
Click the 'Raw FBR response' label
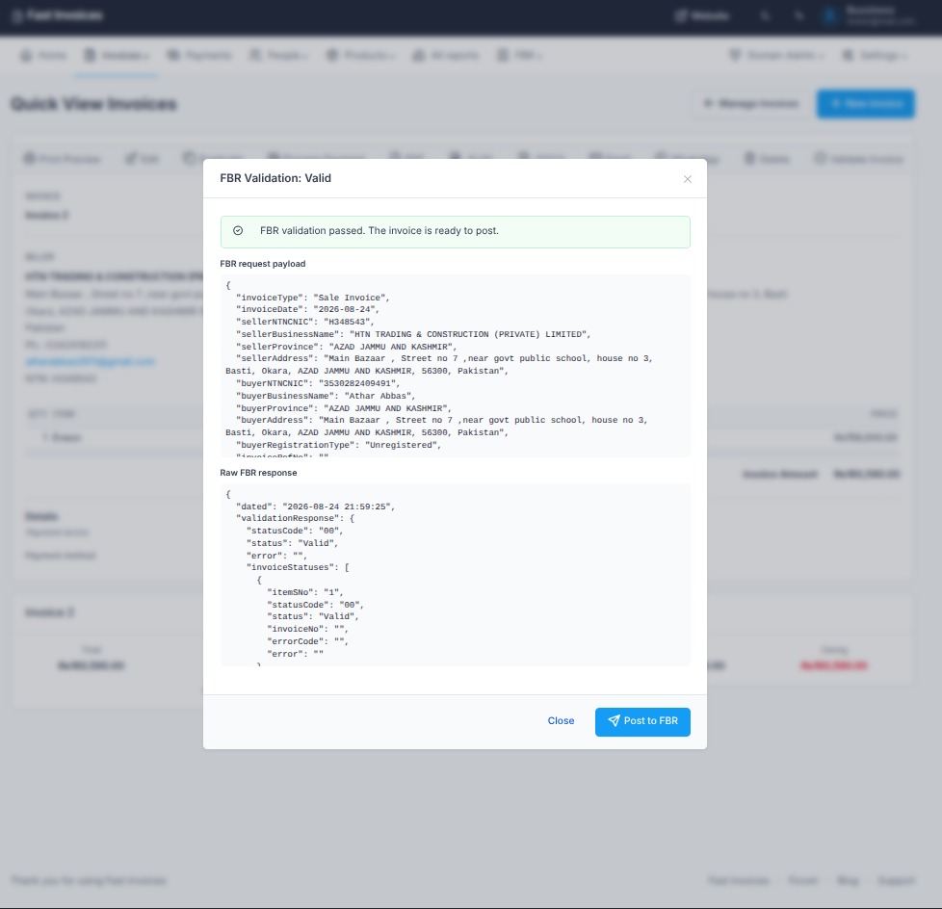[258, 473]
